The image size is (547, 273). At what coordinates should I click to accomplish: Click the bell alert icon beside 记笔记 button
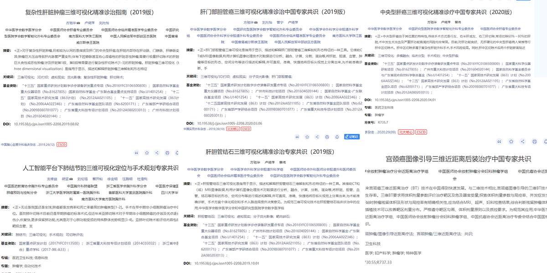338,136
